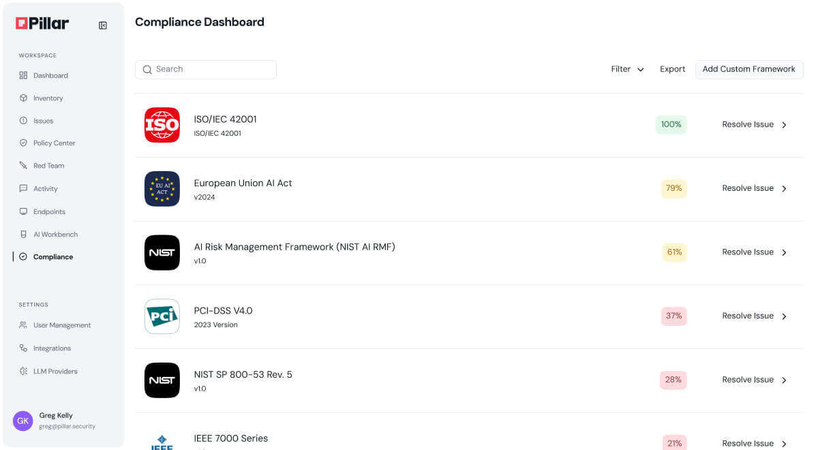
Task: Click the Dashboard grid icon
Action: coord(23,76)
